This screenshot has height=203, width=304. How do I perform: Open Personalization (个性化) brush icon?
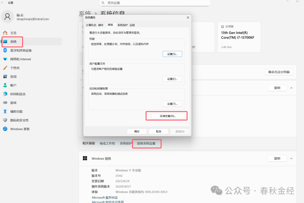(5, 68)
